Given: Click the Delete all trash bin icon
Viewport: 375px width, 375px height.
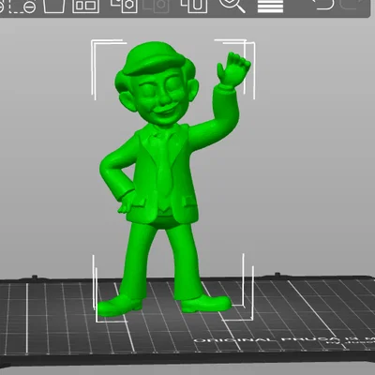Looking at the screenshot, I should pyautogui.click(x=54, y=6).
